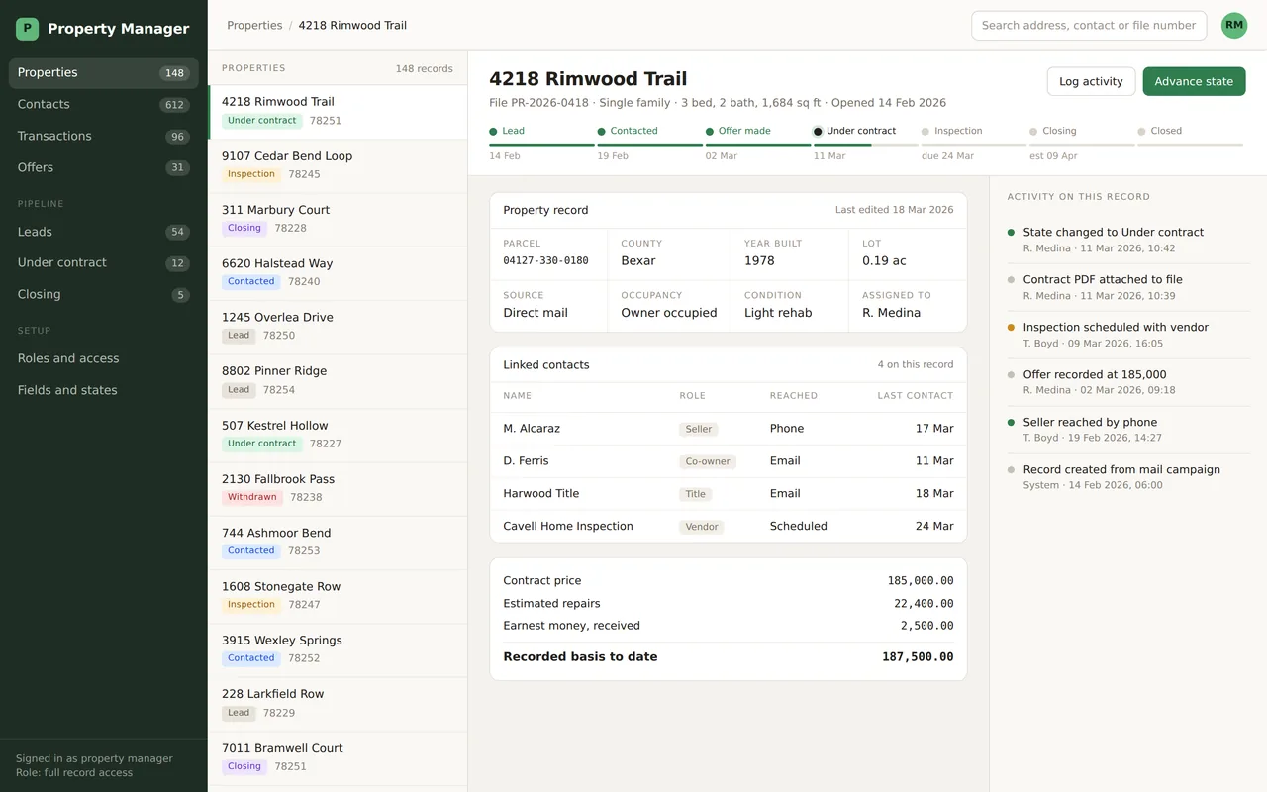1267x792 pixels.
Task: Show the Leads pipeline
Action: pos(104,232)
